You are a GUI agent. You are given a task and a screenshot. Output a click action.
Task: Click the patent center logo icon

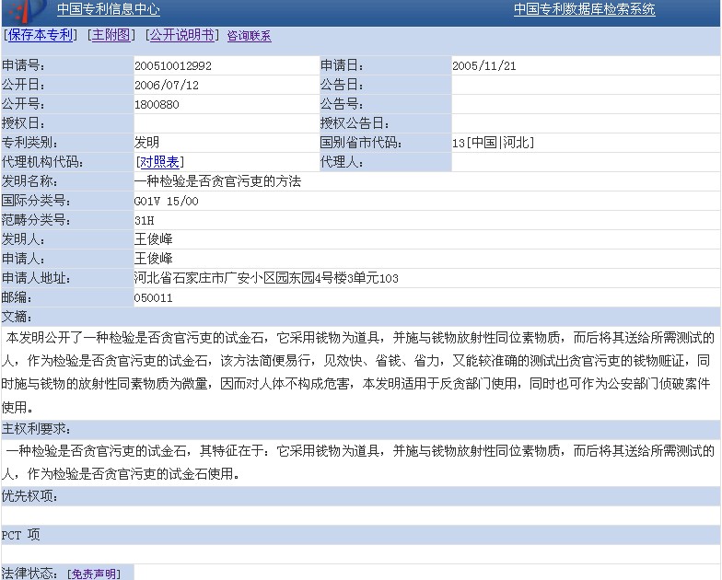click(x=26, y=11)
